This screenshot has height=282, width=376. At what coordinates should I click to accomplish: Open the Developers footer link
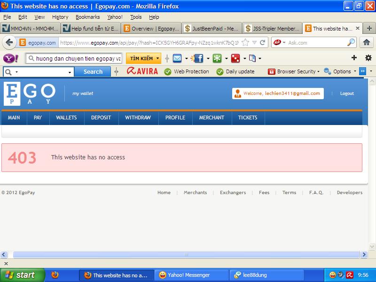349,192
